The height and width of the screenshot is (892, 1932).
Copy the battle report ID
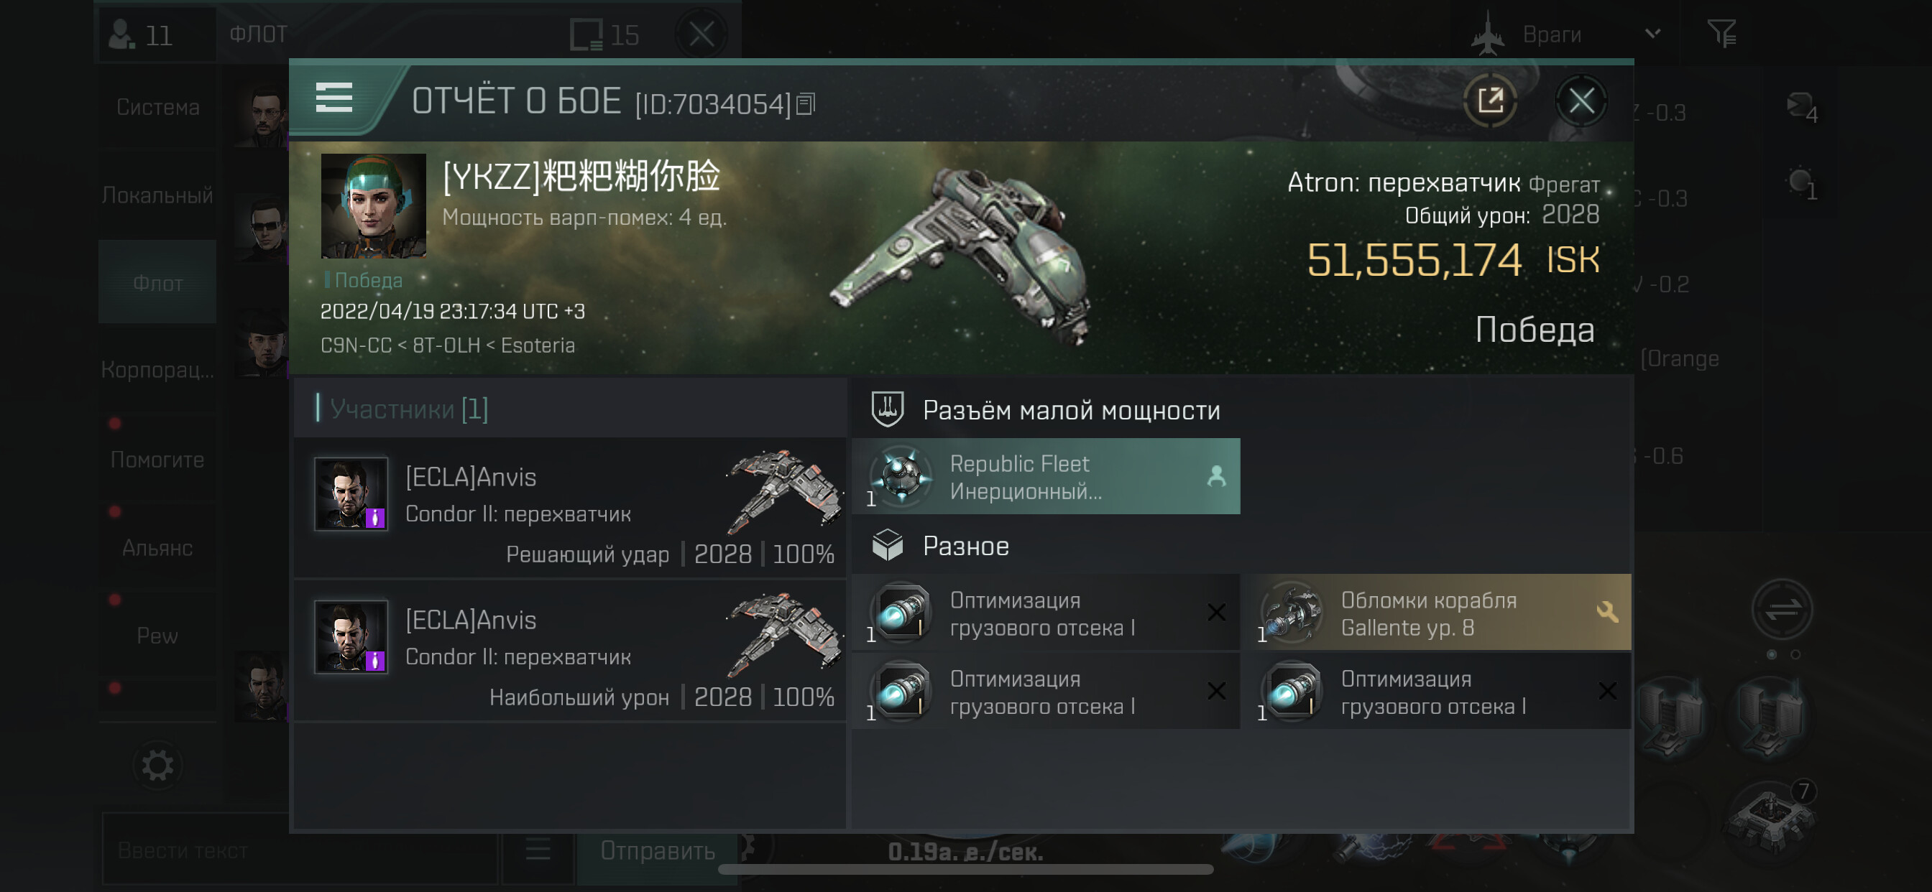coord(806,103)
